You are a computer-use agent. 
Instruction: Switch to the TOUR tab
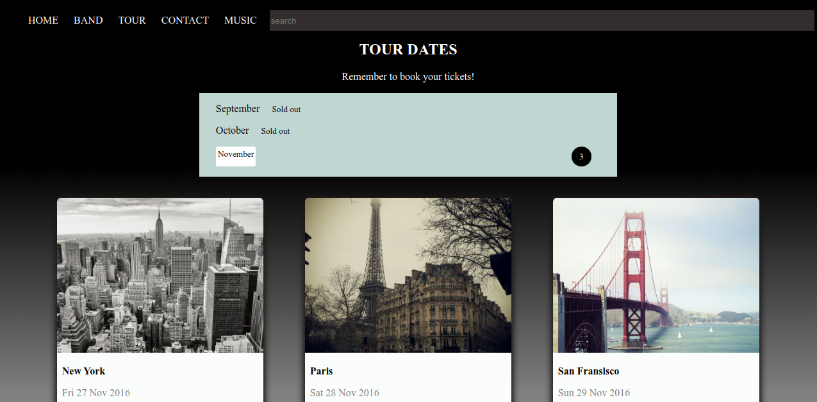(132, 20)
